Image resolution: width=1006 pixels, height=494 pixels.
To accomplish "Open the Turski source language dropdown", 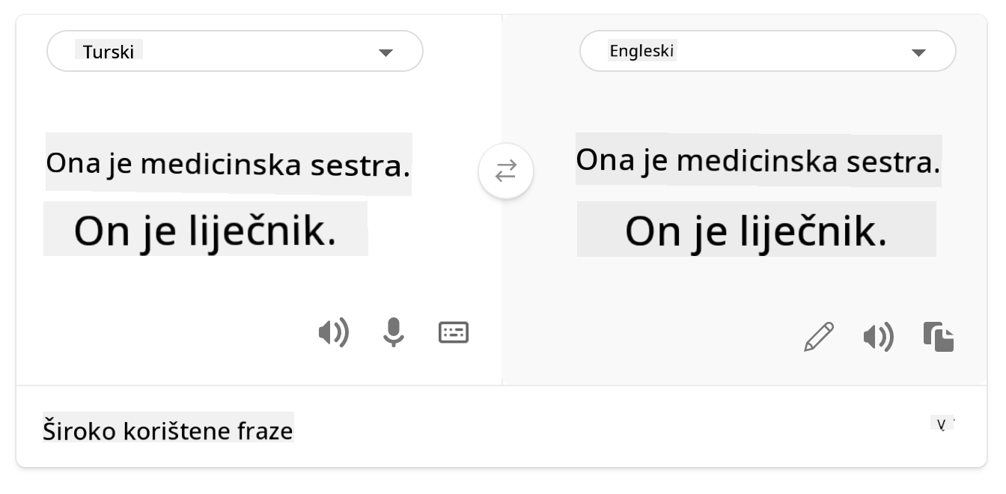I will click(234, 52).
